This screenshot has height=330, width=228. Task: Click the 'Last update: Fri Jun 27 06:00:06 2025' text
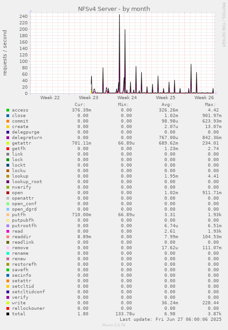tap(171, 319)
